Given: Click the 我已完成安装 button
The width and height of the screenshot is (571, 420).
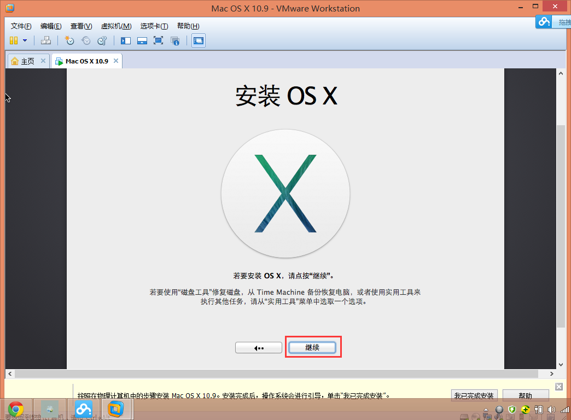Looking at the screenshot, I should pos(474,395).
